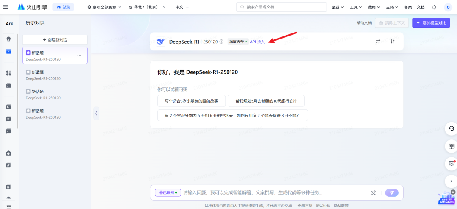
Task: Open the four-circles apps sidebar icon
Action: click(9, 73)
